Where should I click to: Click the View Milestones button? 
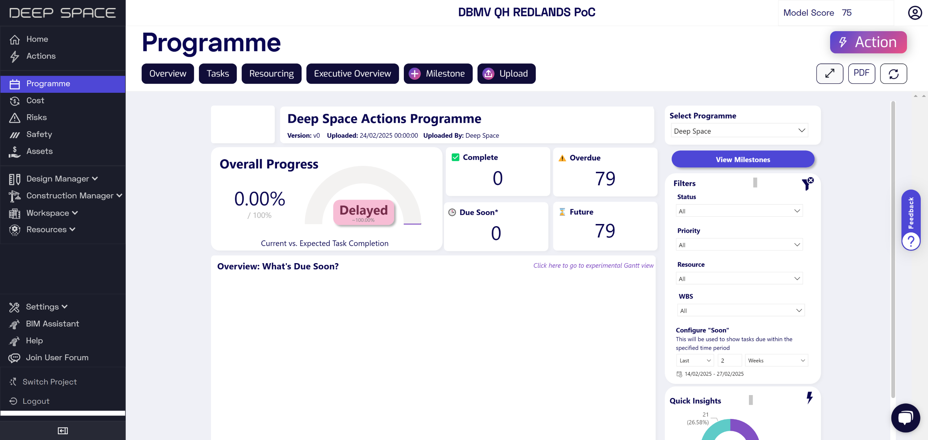click(743, 159)
